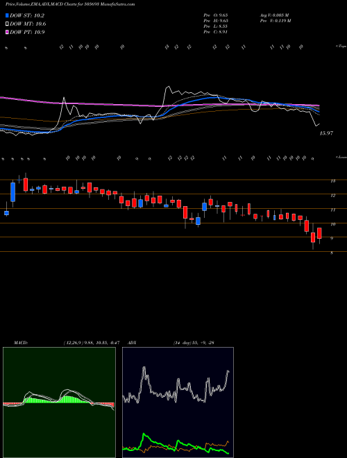Click the MACD values '(12,26,9) 9.88, 10.35, -0.47'
The image size is (347, 458).
[92, 342]
